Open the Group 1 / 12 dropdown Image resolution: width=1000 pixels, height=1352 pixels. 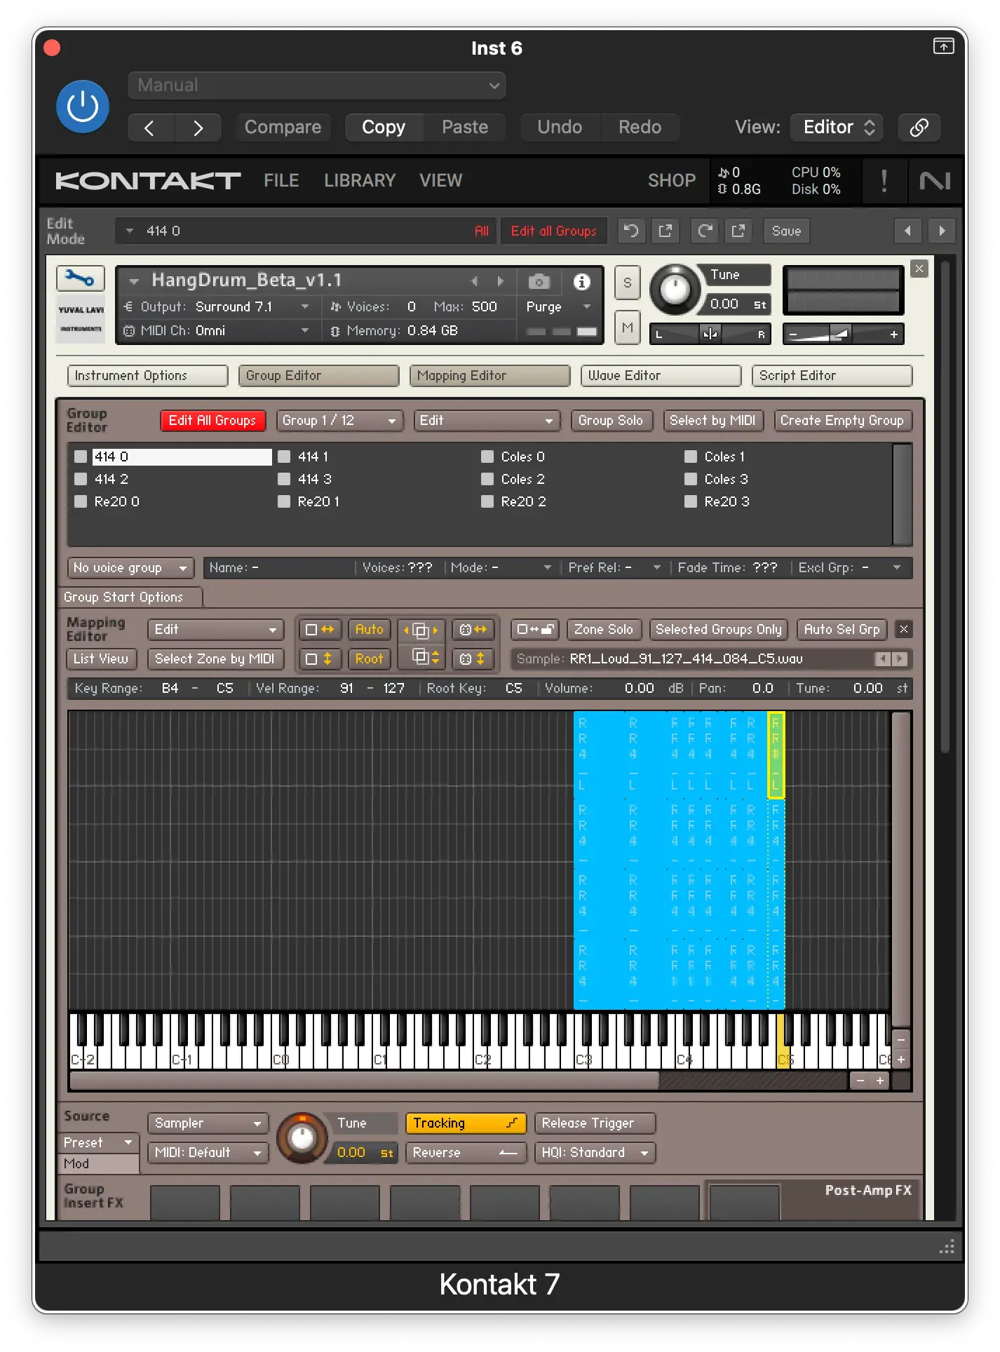(339, 421)
